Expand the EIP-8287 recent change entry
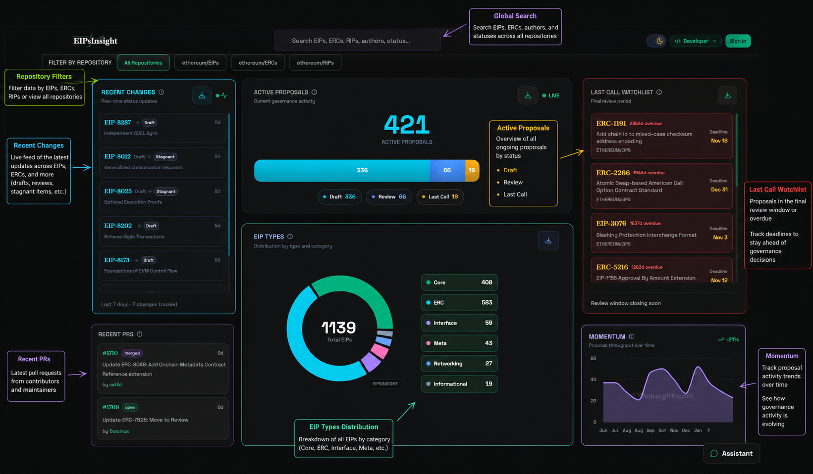This screenshot has height=474, width=813. tap(162, 128)
